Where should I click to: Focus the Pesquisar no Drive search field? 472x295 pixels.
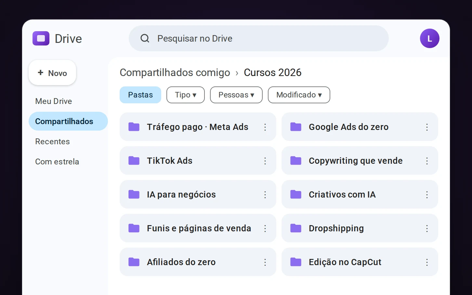(x=259, y=38)
